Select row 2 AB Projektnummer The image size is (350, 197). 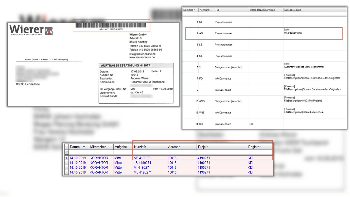pos(223,33)
